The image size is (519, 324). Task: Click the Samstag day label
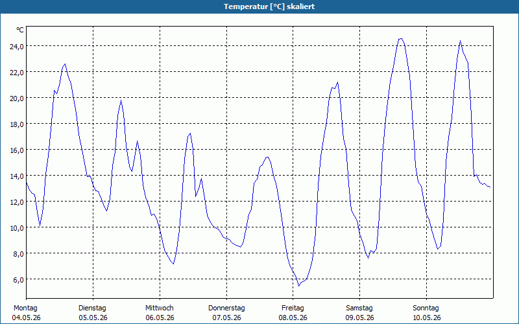359,308
